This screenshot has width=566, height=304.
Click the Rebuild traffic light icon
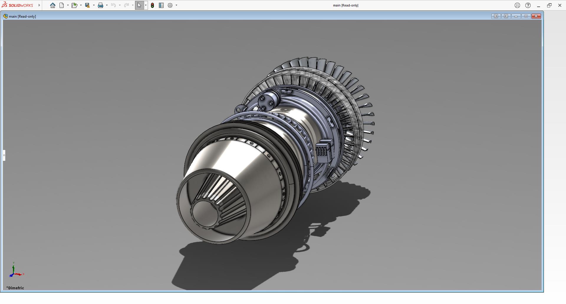pos(152,5)
